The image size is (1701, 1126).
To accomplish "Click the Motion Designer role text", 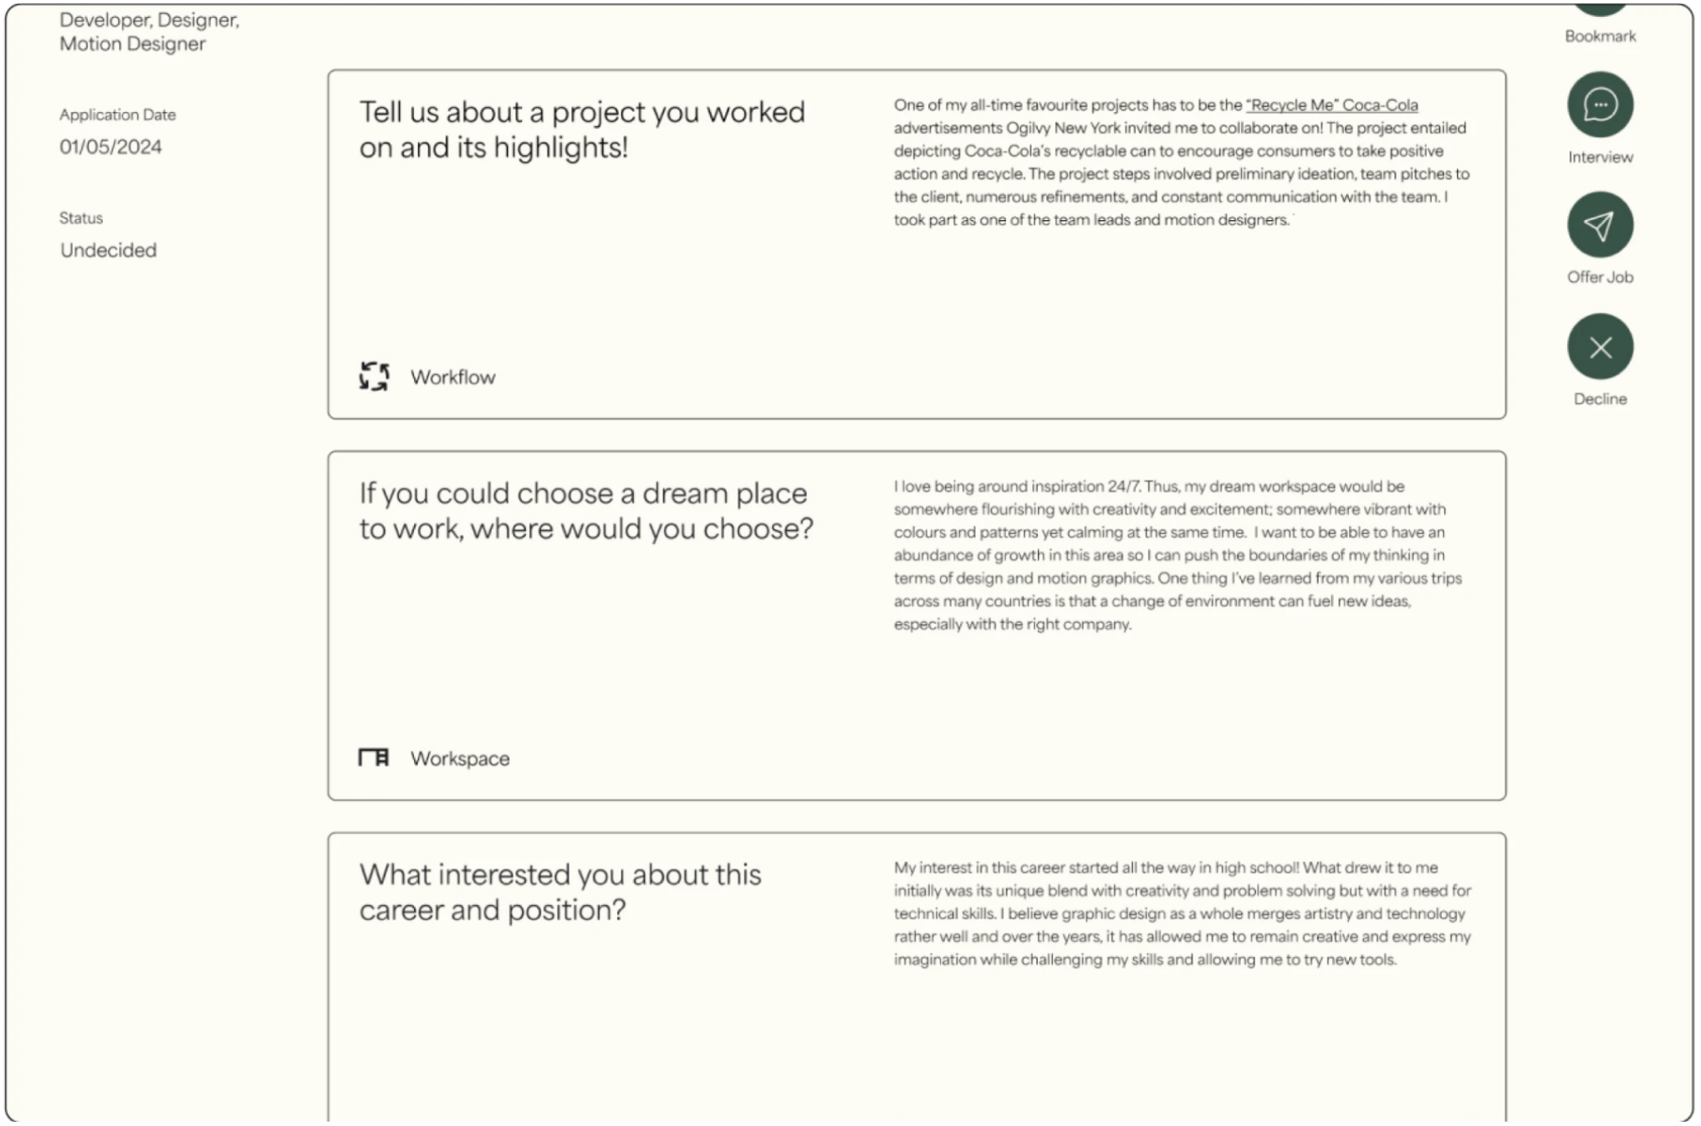I will click(132, 44).
